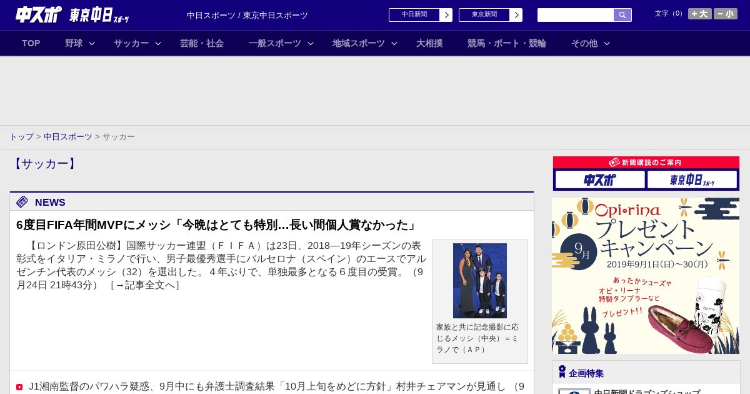Click the 中日新聞ドラゴンズショップ link
Screen dimensions: 750x394
pos(647,392)
